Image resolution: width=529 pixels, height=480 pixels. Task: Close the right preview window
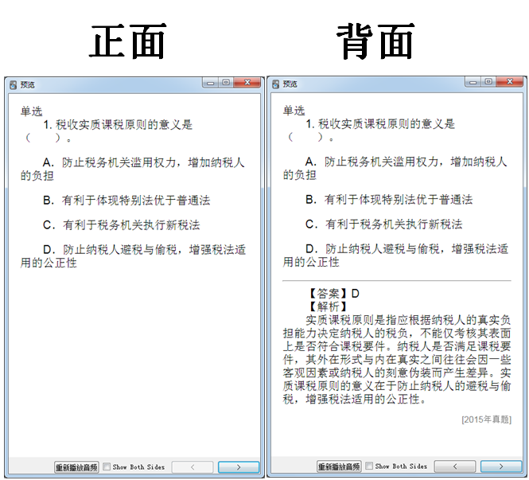click(x=510, y=82)
